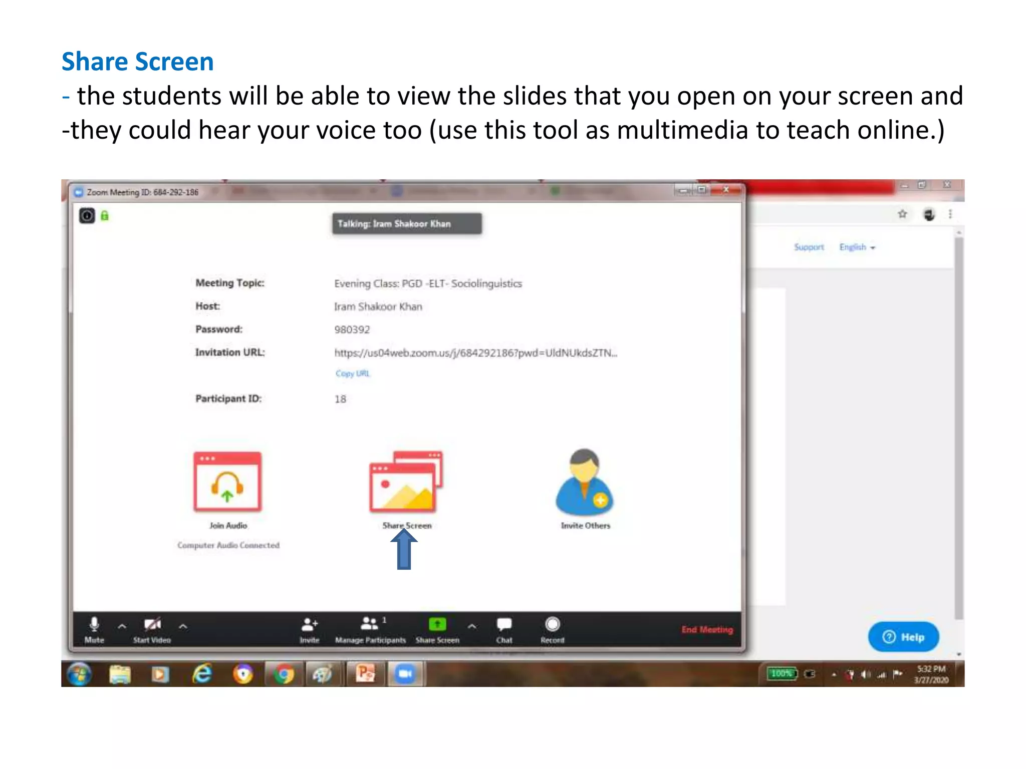Screen dimensions: 1026x769
Task: Open PowerPoint from taskbar
Action: (365, 674)
